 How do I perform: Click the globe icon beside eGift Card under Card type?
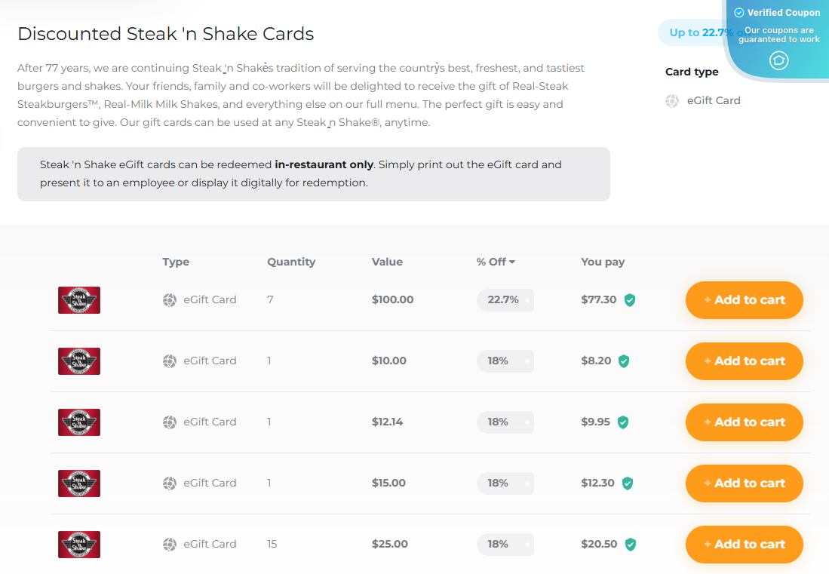click(671, 100)
